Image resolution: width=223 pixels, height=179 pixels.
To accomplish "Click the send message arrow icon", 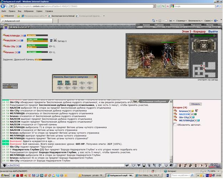I will pos(127,165).
